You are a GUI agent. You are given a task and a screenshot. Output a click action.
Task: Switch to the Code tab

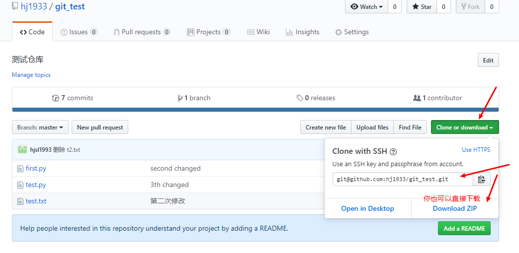pyautogui.click(x=32, y=32)
